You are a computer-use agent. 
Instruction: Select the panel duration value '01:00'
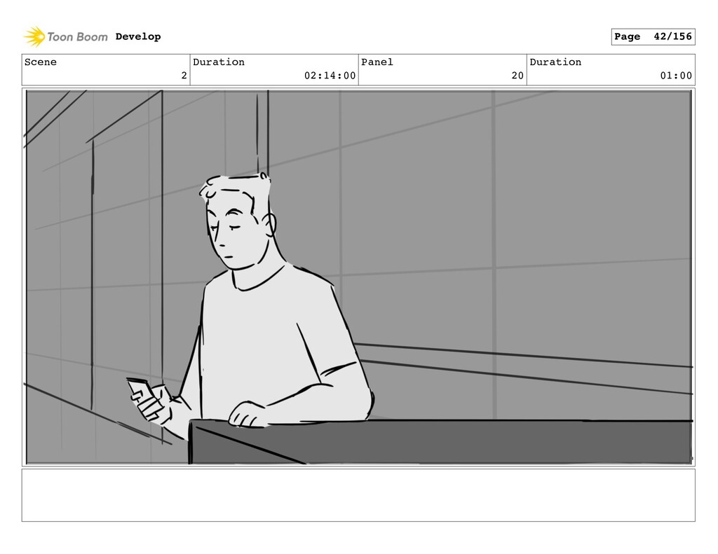click(676, 76)
